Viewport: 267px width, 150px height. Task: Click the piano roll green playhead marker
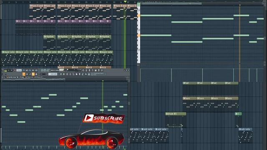pyautogui.click(x=103, y=81)
